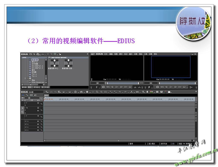The height and width of the screenshot is (167, 218).
Task: Stop playback in the right recorder monitor
Action: pos(158,87)
